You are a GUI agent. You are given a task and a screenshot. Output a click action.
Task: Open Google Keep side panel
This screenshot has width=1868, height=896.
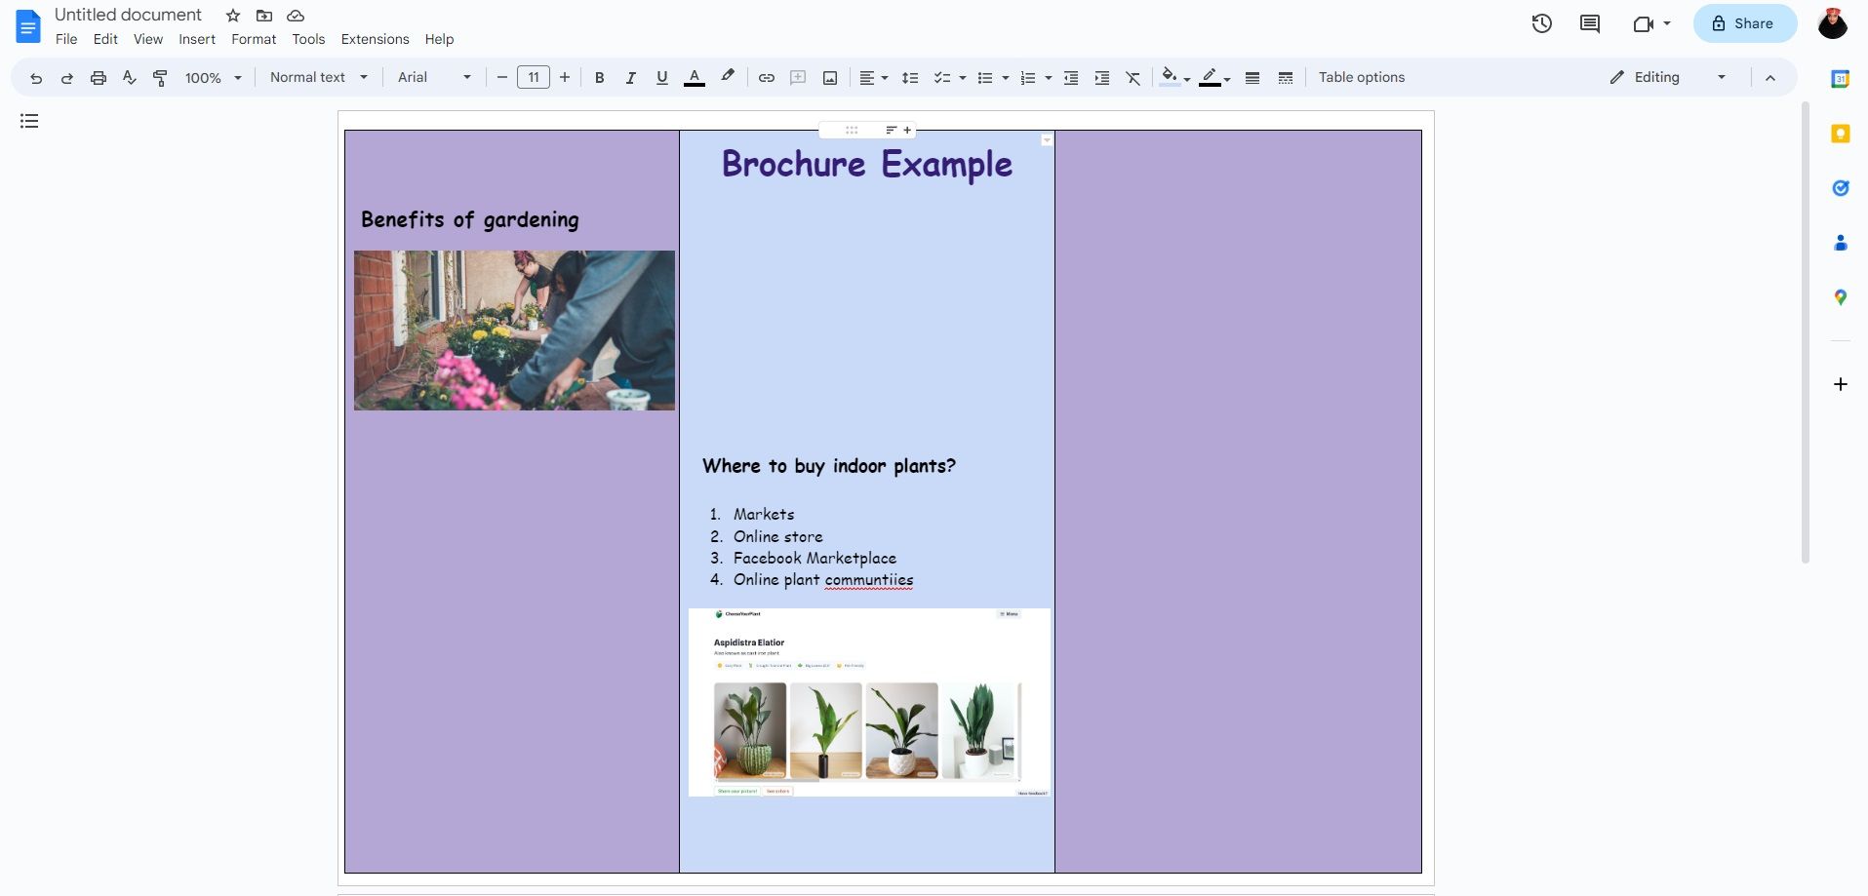1841,134
